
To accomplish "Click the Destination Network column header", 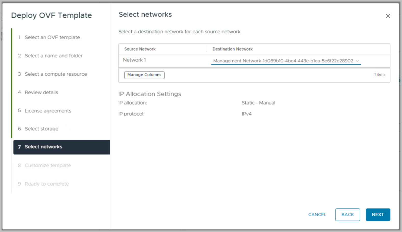I will coord(232,49).
